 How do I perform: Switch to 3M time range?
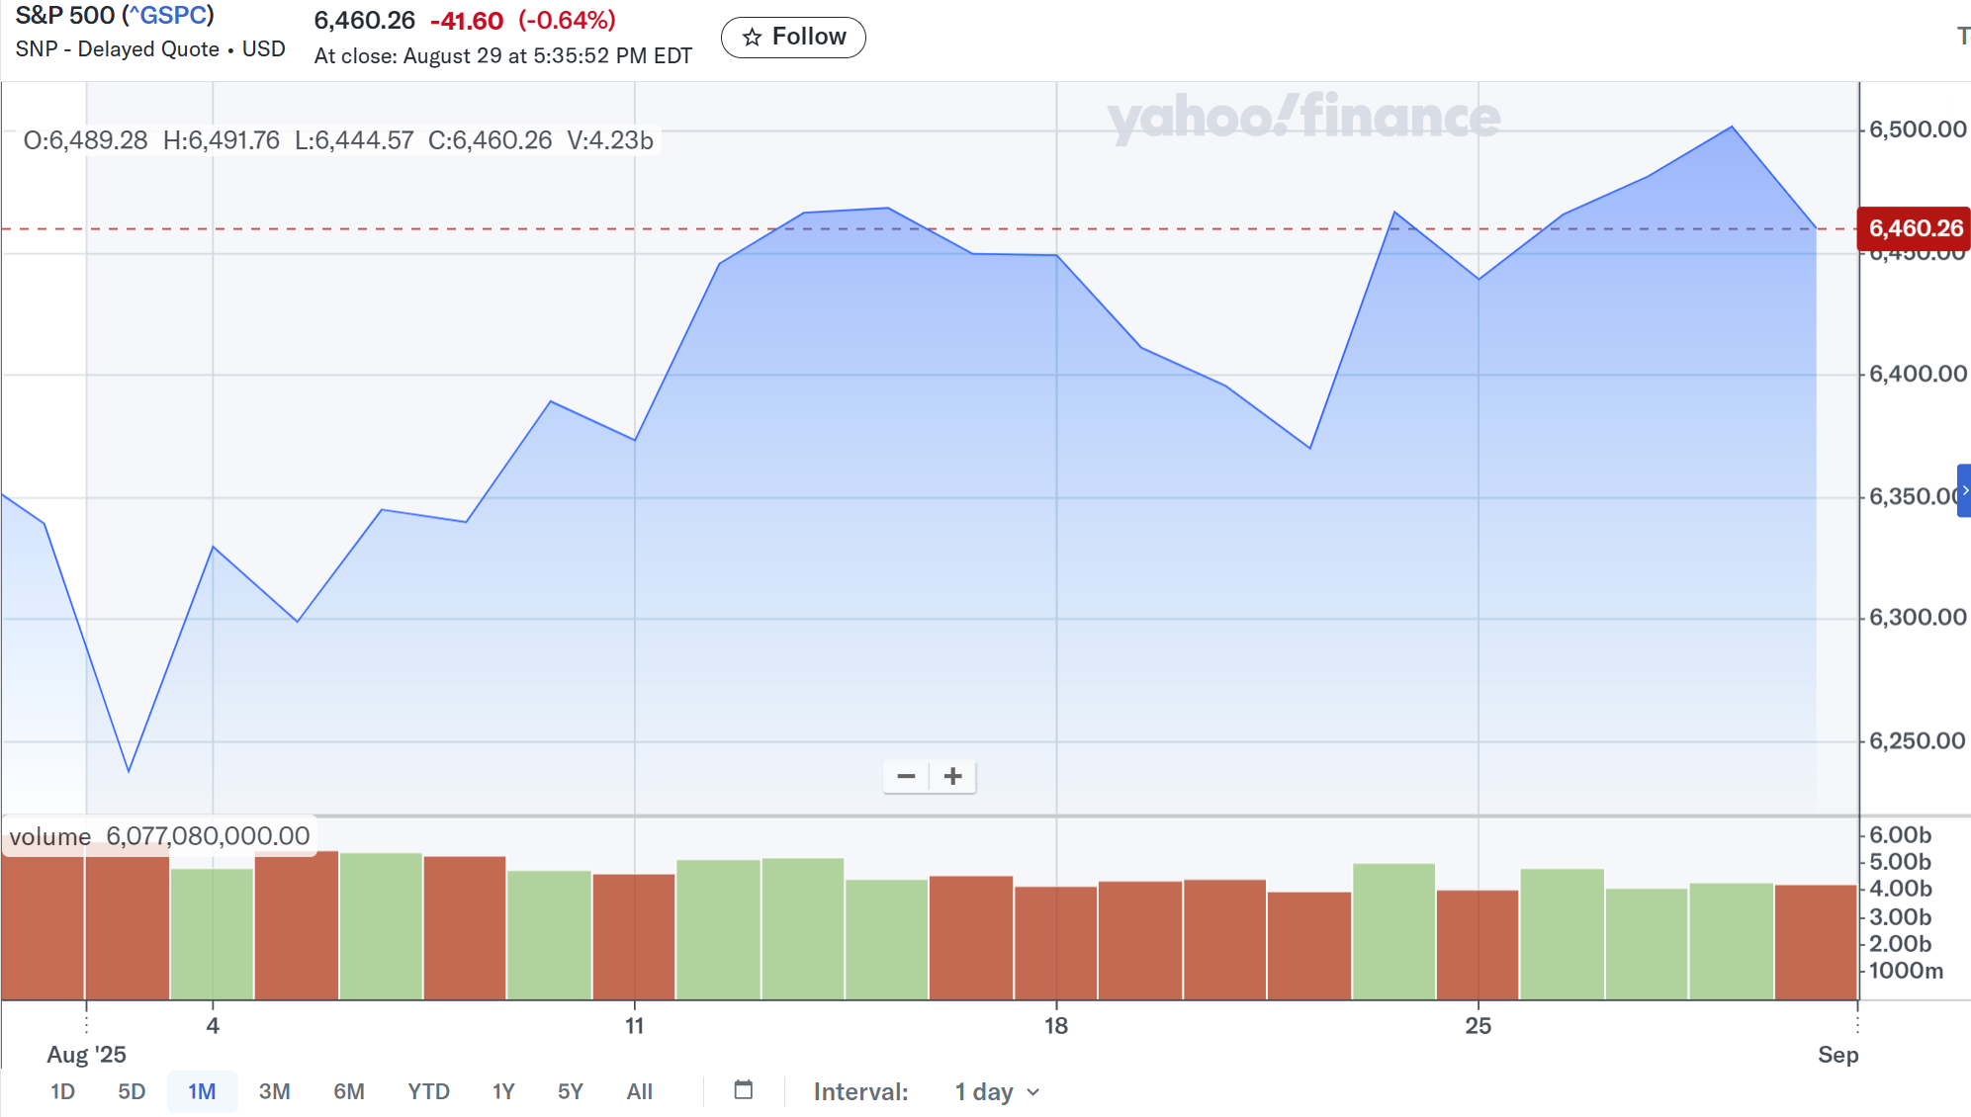(274, 1092)
